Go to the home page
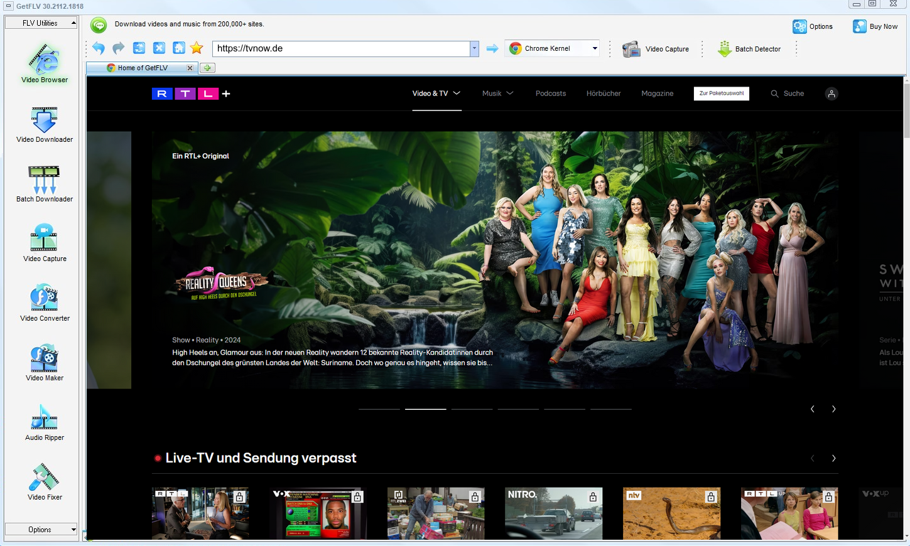 click(x=179, y=48)
